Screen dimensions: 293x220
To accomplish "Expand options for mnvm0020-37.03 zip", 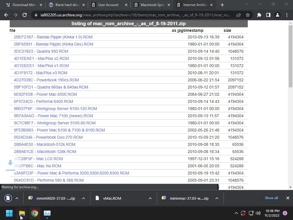I will (x=84, y=198).
